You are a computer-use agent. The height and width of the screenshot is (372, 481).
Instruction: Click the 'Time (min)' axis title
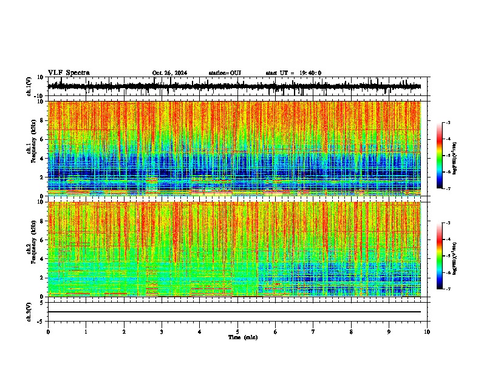243,337
